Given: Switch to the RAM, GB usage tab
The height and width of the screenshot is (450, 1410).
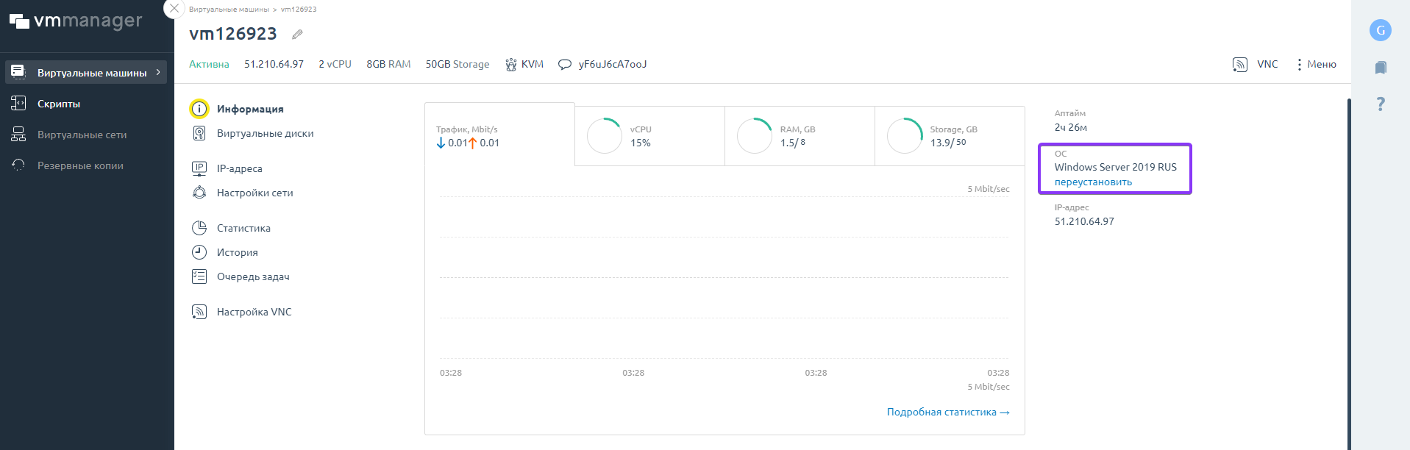Looking at the screenshot, I should tap(799, 136).
